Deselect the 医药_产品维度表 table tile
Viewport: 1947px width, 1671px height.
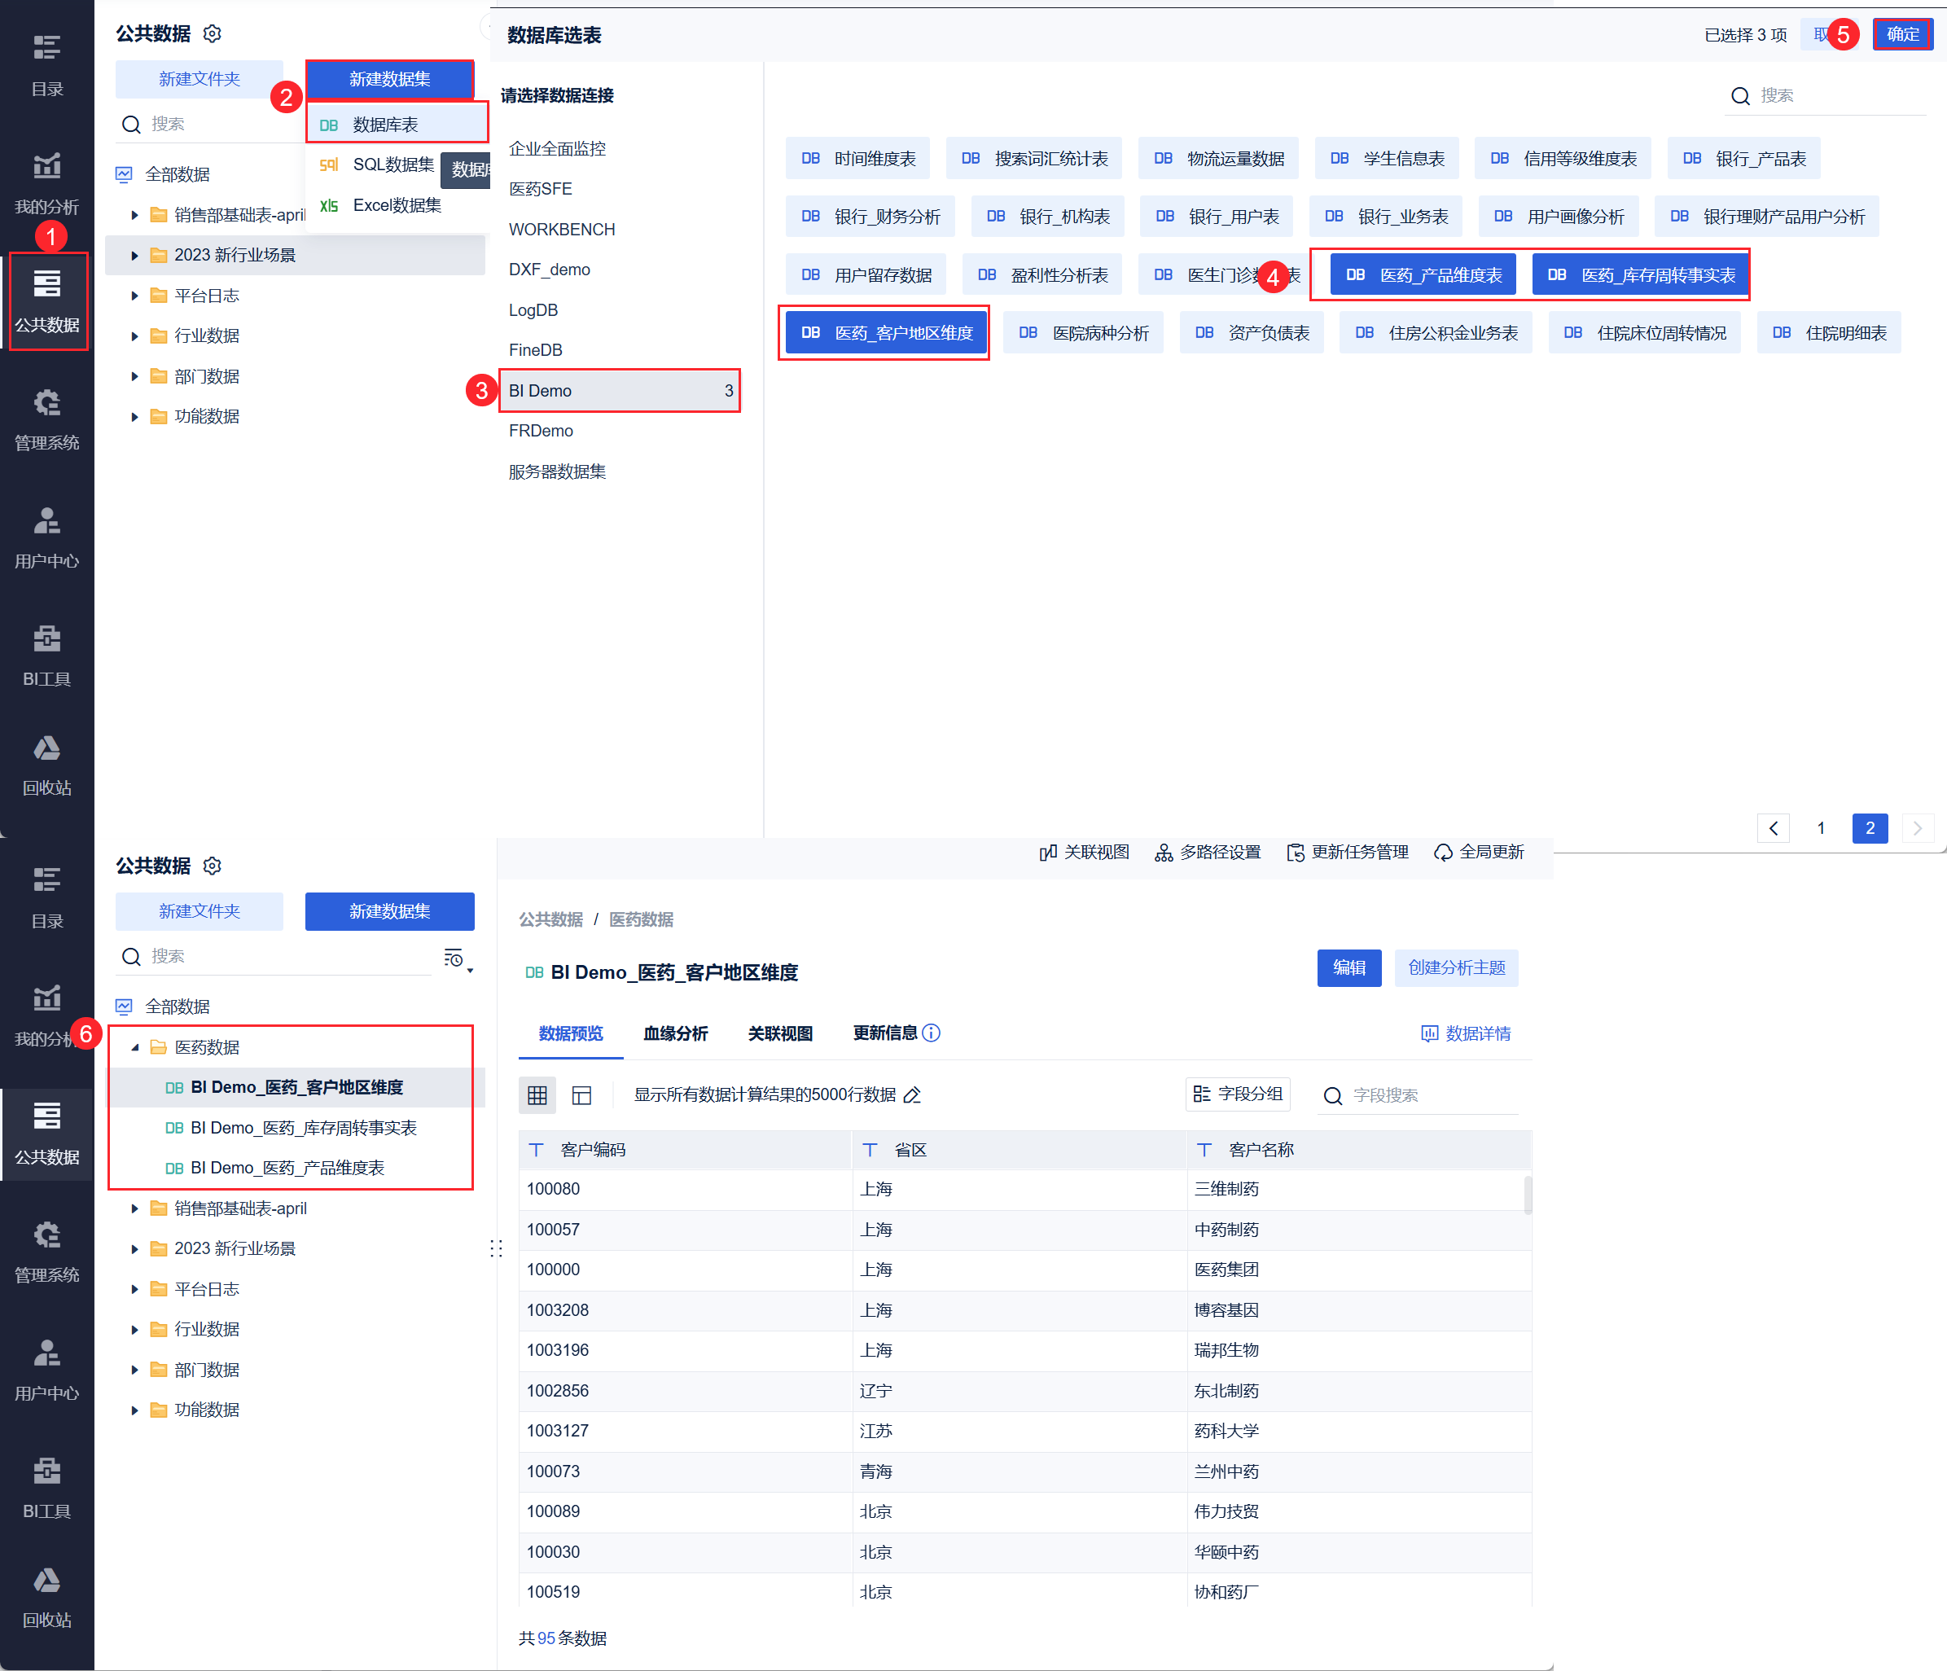point(1423,275)
